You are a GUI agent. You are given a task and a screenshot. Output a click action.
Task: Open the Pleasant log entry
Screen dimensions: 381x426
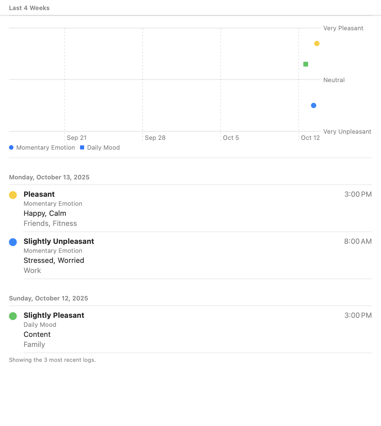(190, 208)
